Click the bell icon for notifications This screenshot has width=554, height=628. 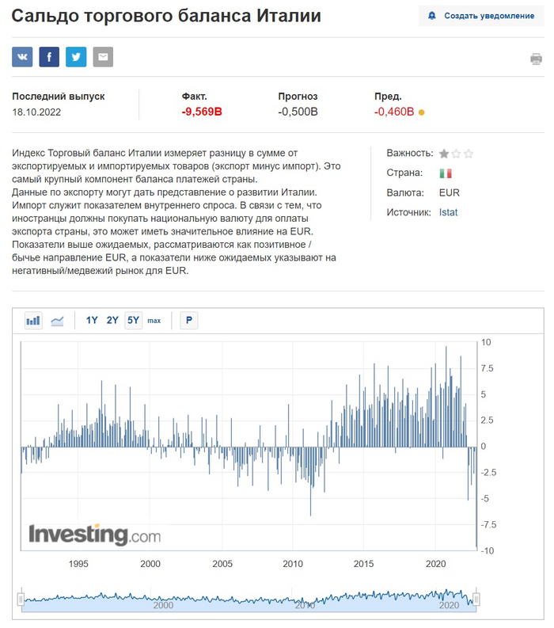[431, 16]
